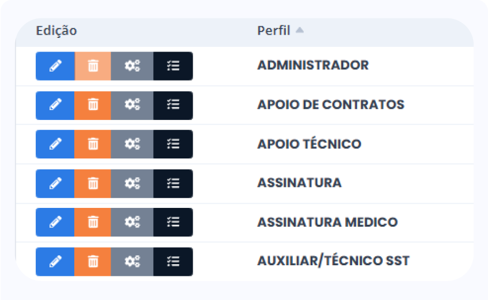The height and width of the screenshot is (300, 488).
Task: Click the Edição column header
Action: coord(56,31)
